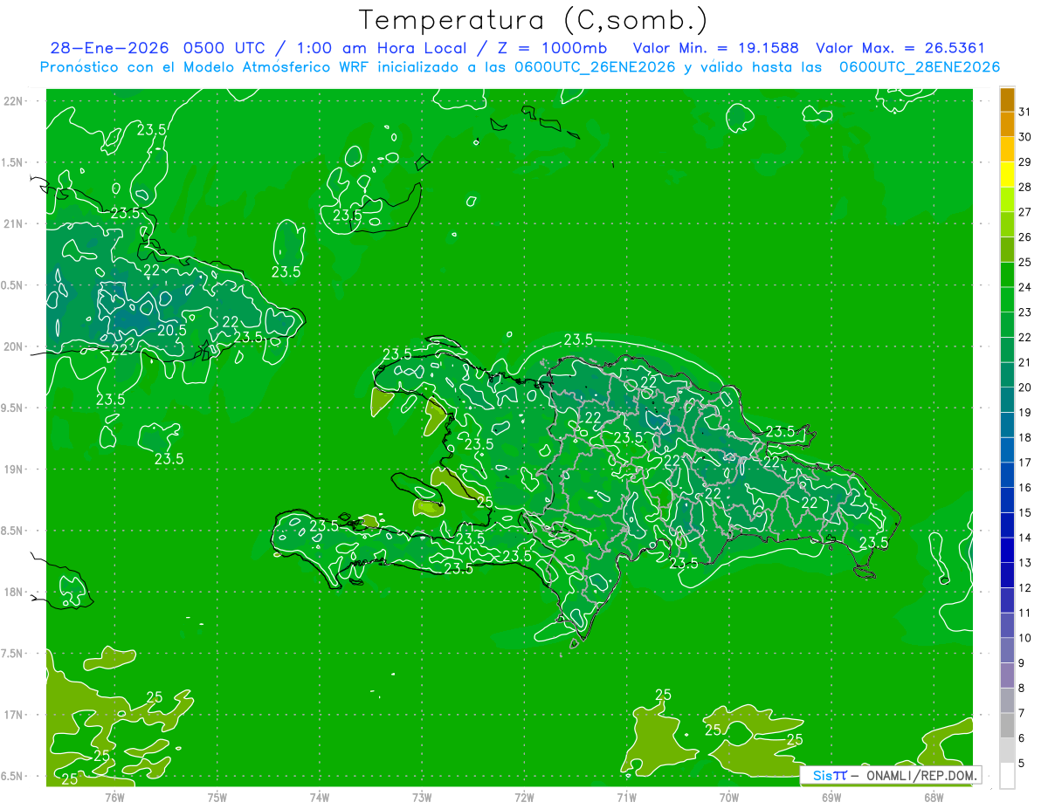Screen dimensions: 1048x809
Task: Click the "76W" longitude axis label
Action: point(114,798)
